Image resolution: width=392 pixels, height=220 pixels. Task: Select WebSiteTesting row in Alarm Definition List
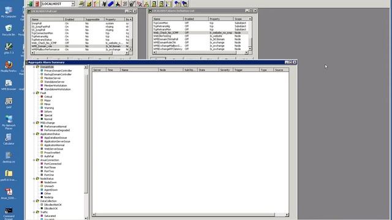(x=200, y=36)
